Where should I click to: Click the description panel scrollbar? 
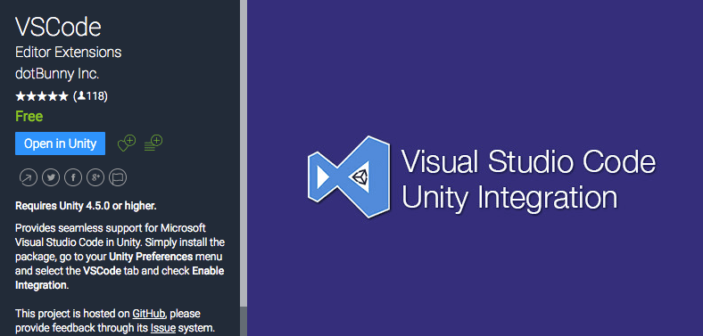pos(244,152)
